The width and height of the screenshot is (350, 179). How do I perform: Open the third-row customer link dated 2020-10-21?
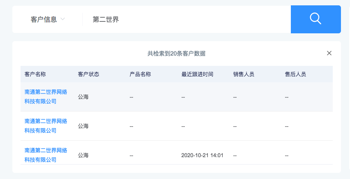coord(46,155)
